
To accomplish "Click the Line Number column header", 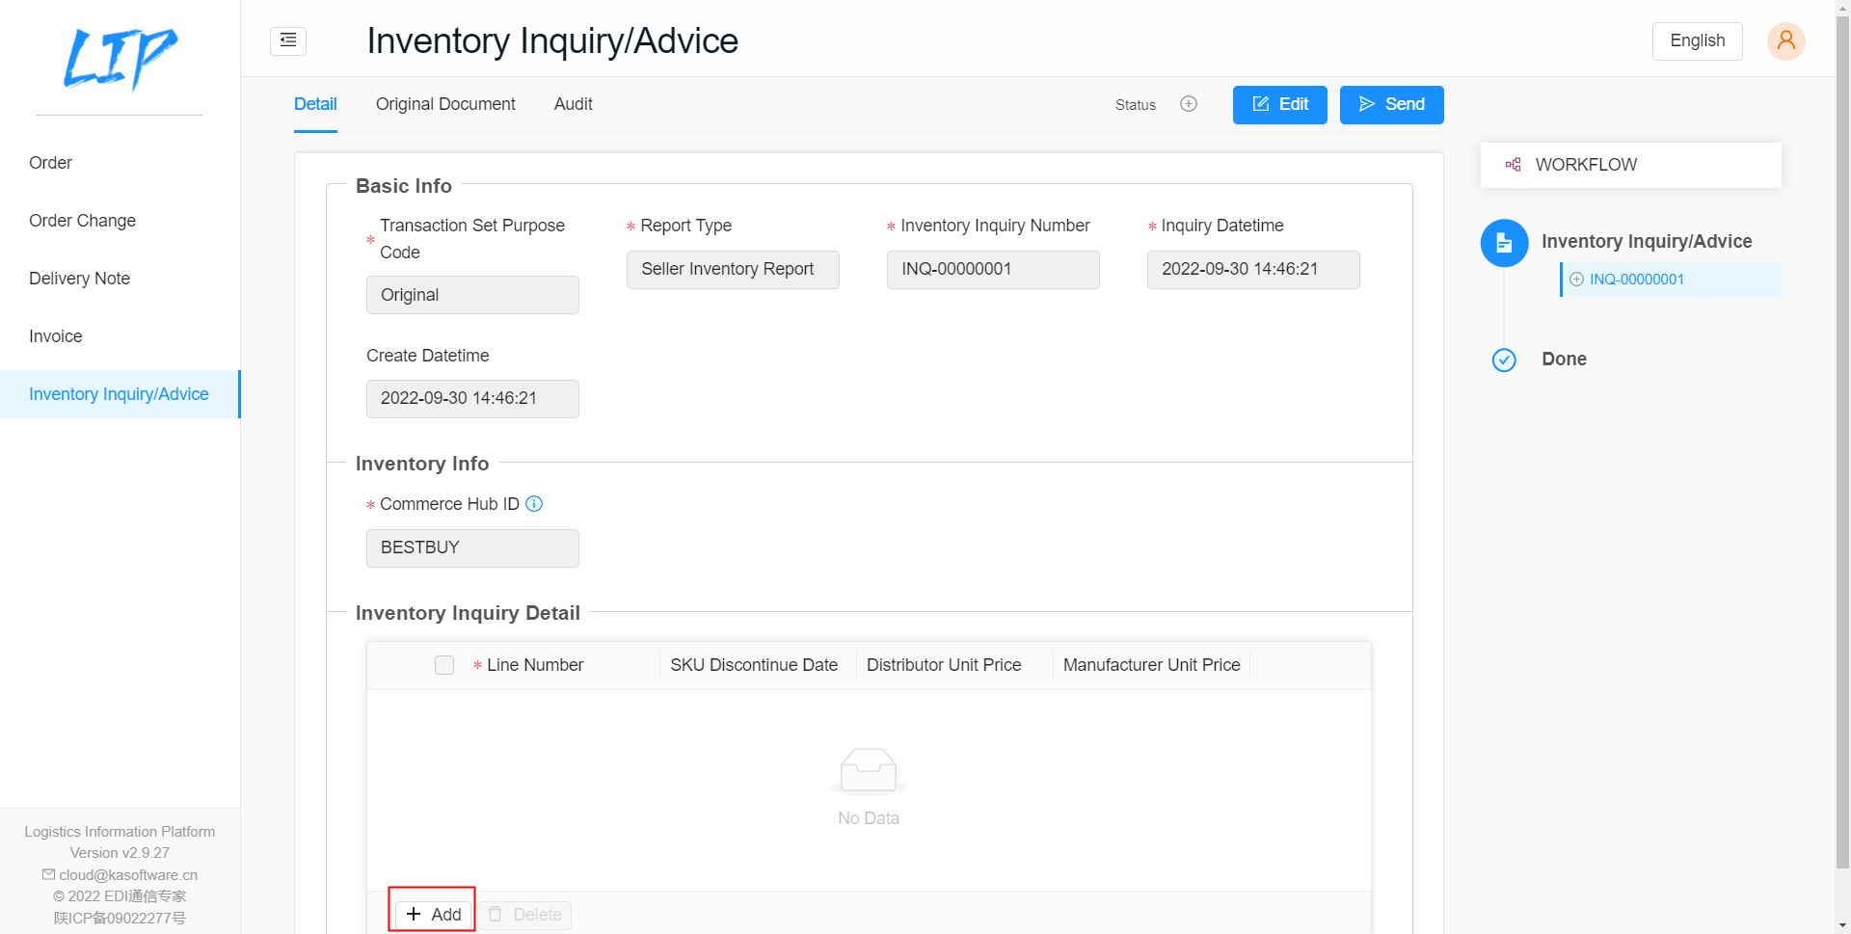I will [535, 665].
